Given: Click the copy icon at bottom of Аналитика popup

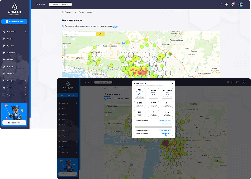Looking at the screenshot, I should click(x=166, y=135).
